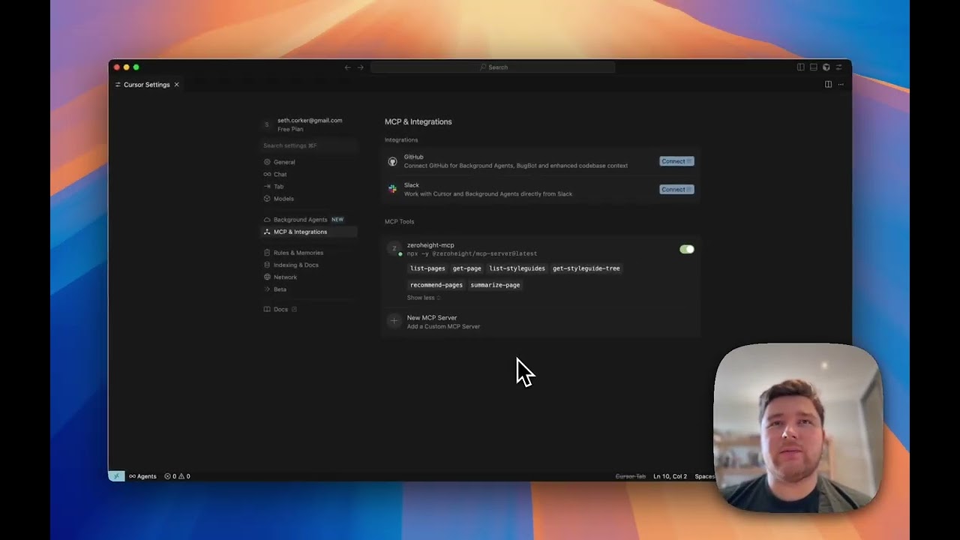This screenshot has height=540, width=960.
Task: Navigate back with the left arrow
Action: [347, 67]
